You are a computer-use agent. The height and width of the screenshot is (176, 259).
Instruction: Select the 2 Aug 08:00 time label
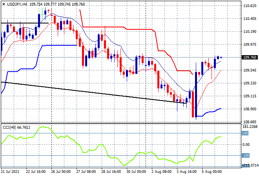click(x=162, y=172)
